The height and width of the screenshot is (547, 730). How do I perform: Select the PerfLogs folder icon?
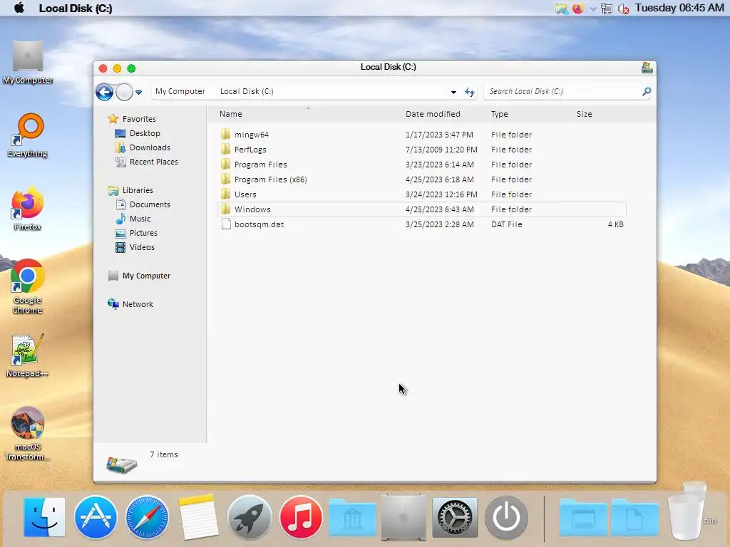226,150
